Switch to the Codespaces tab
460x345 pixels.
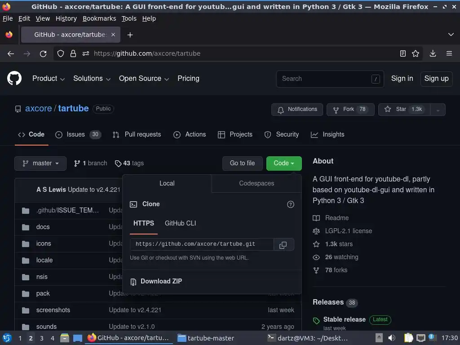pos(257,183)
